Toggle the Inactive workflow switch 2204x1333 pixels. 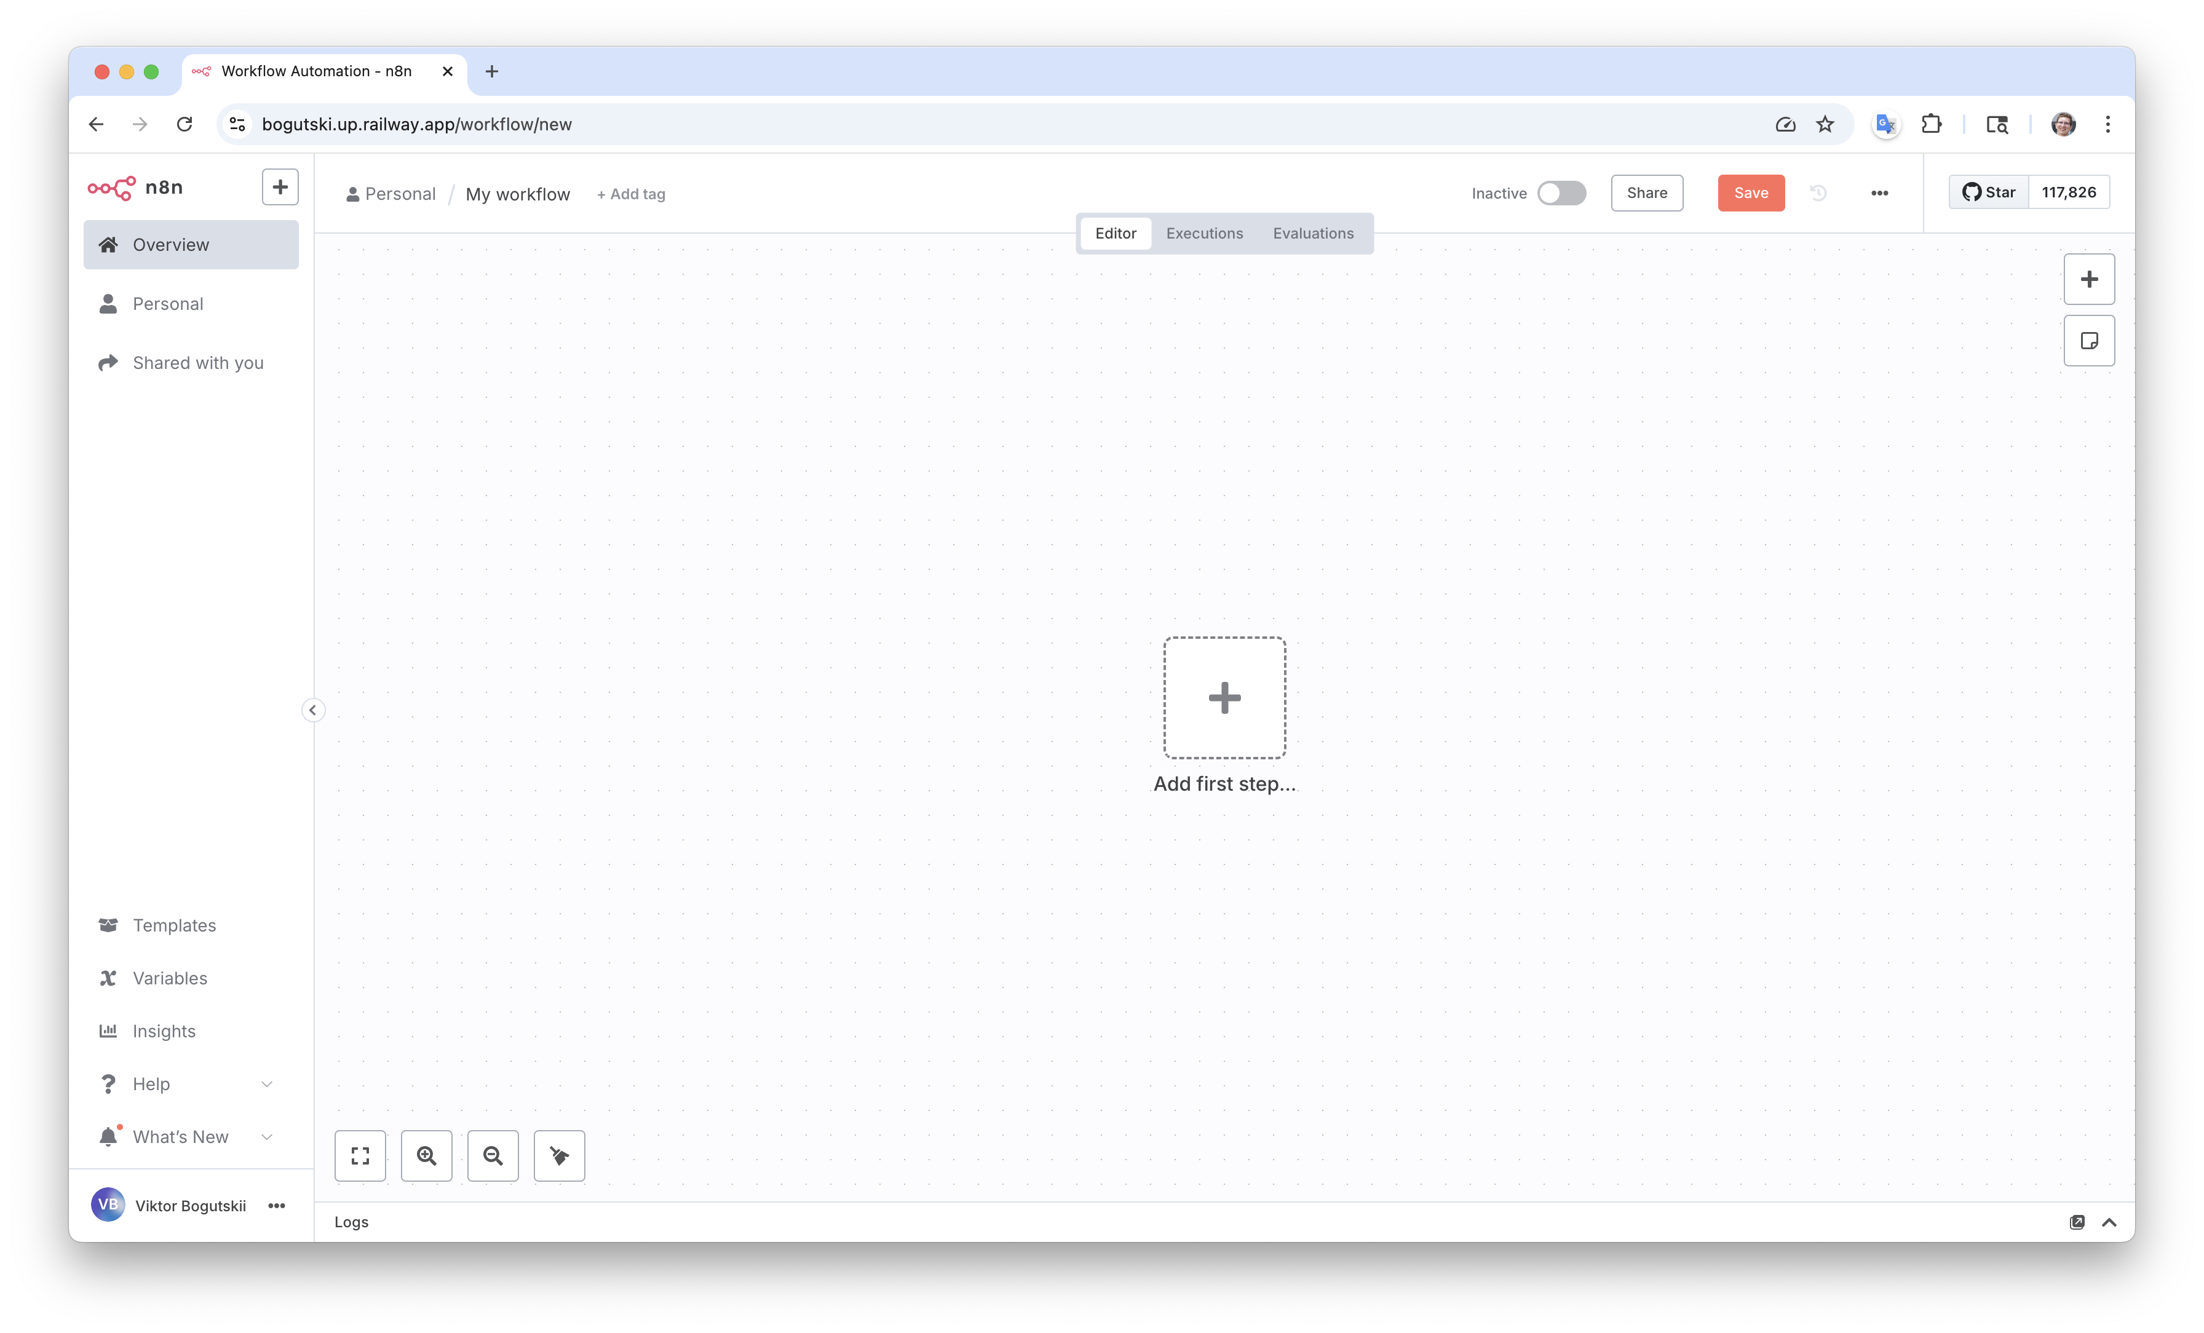pyautogui.click(x=1561, y=193)
